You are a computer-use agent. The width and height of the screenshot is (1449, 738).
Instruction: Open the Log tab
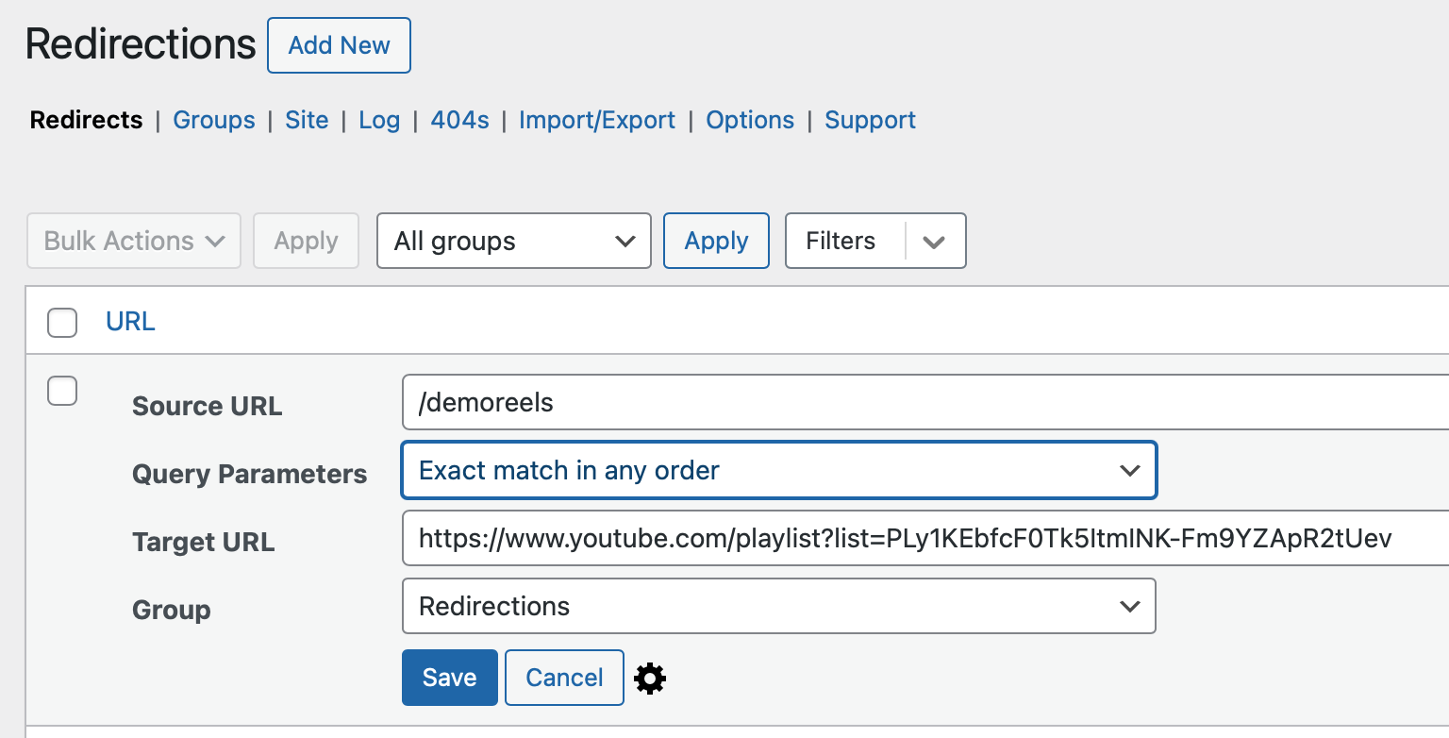coord(379,120)
